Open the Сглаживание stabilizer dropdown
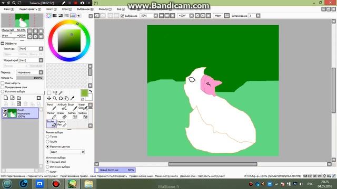Viewport: 337px width, 189px height. tap(258, 16)
